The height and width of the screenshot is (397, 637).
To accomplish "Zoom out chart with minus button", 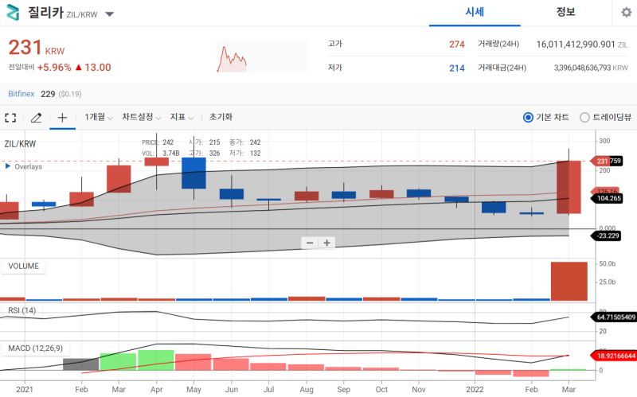I will (x=310, y=243).
